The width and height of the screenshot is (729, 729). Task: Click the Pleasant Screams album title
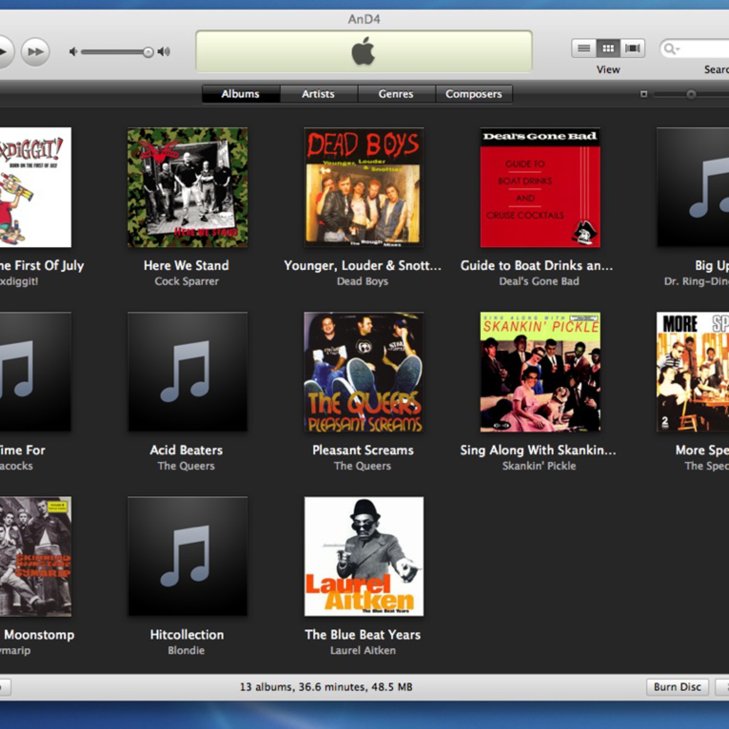click(x=363, y=450)
